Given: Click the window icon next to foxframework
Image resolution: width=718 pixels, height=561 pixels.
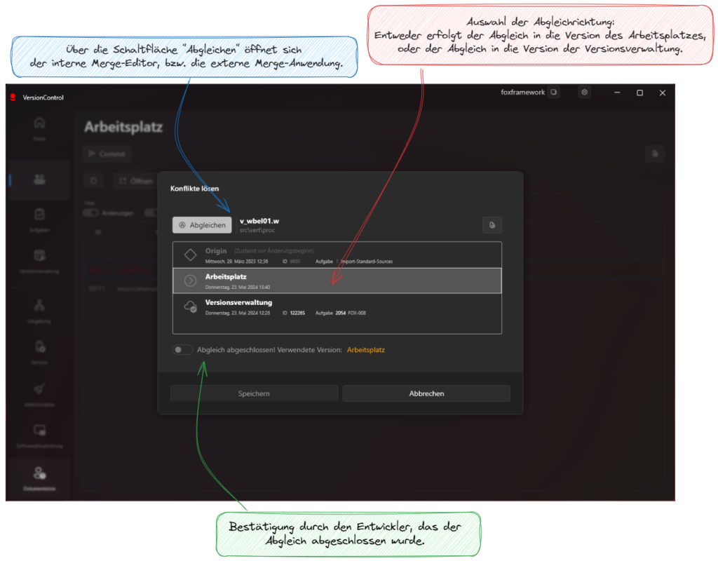Looking at the screenshot, I should pyautogui.click(x=554, y=93).
